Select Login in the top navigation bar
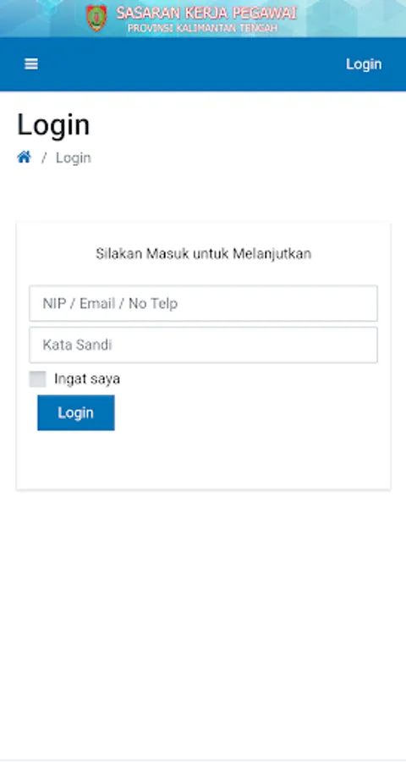 [x=364, y=64]
